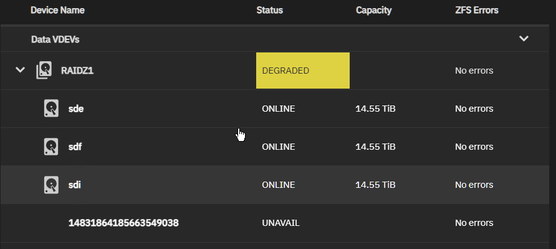Select the sde device row

click(275, 109)
